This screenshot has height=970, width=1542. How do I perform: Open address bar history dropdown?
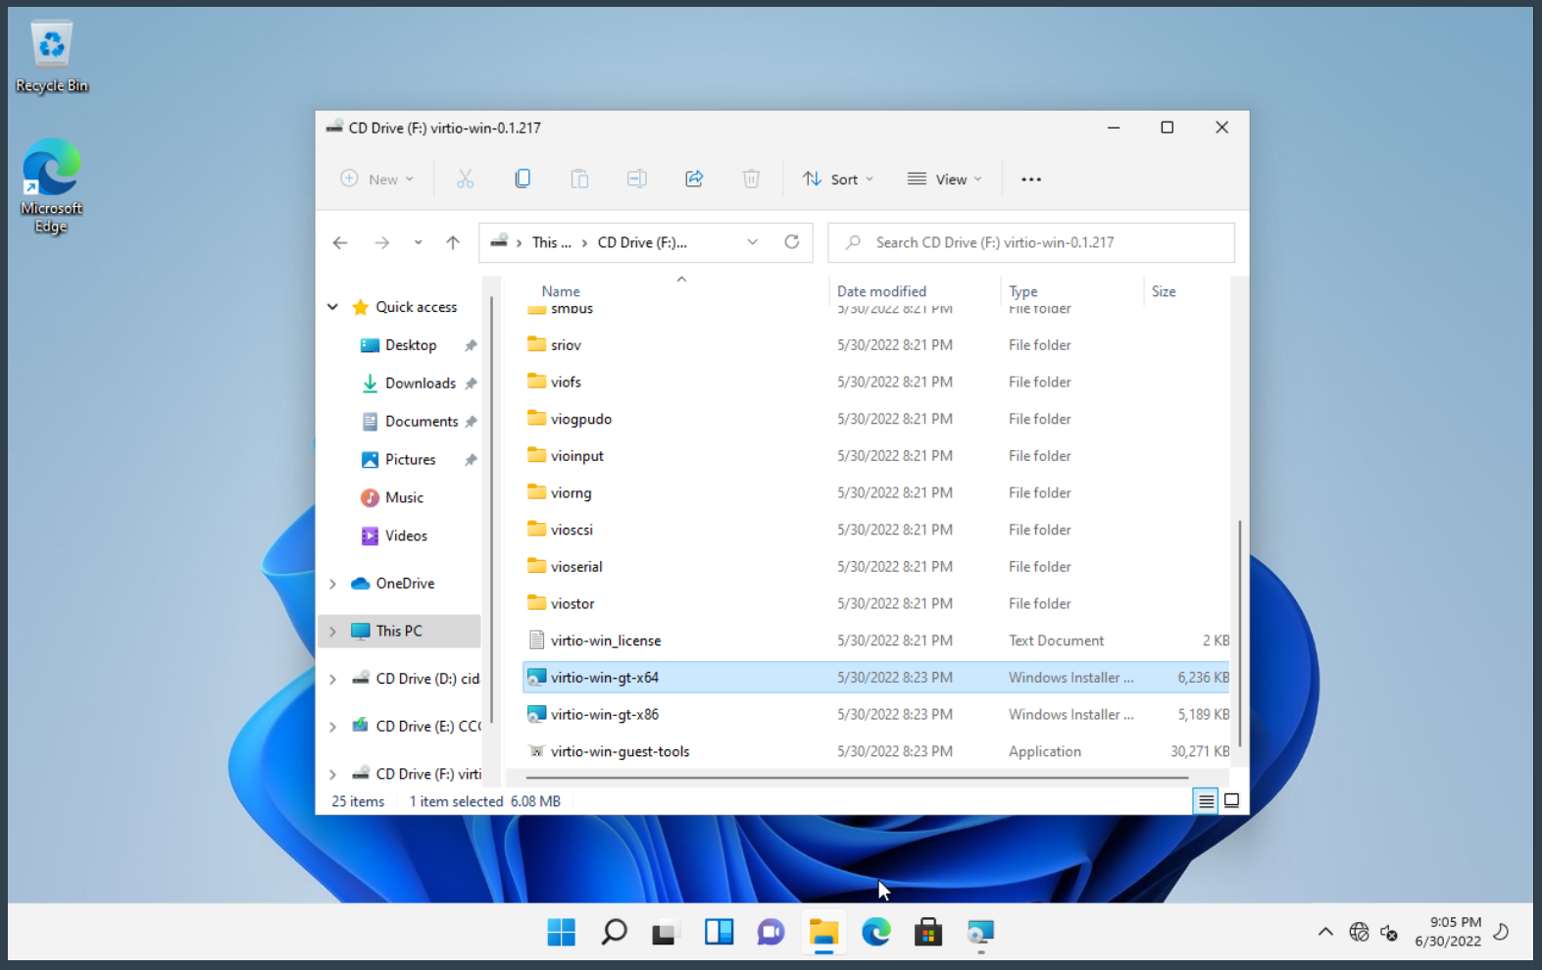coord(752,242)
